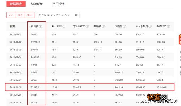This screenshot has height=106, width=181.
Task: Click the 日期 column header
Action: pos(12,26)
